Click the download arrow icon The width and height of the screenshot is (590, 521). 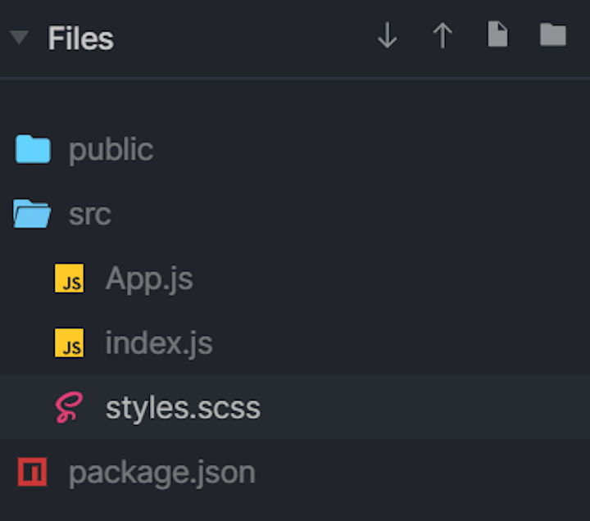(387, 35)
